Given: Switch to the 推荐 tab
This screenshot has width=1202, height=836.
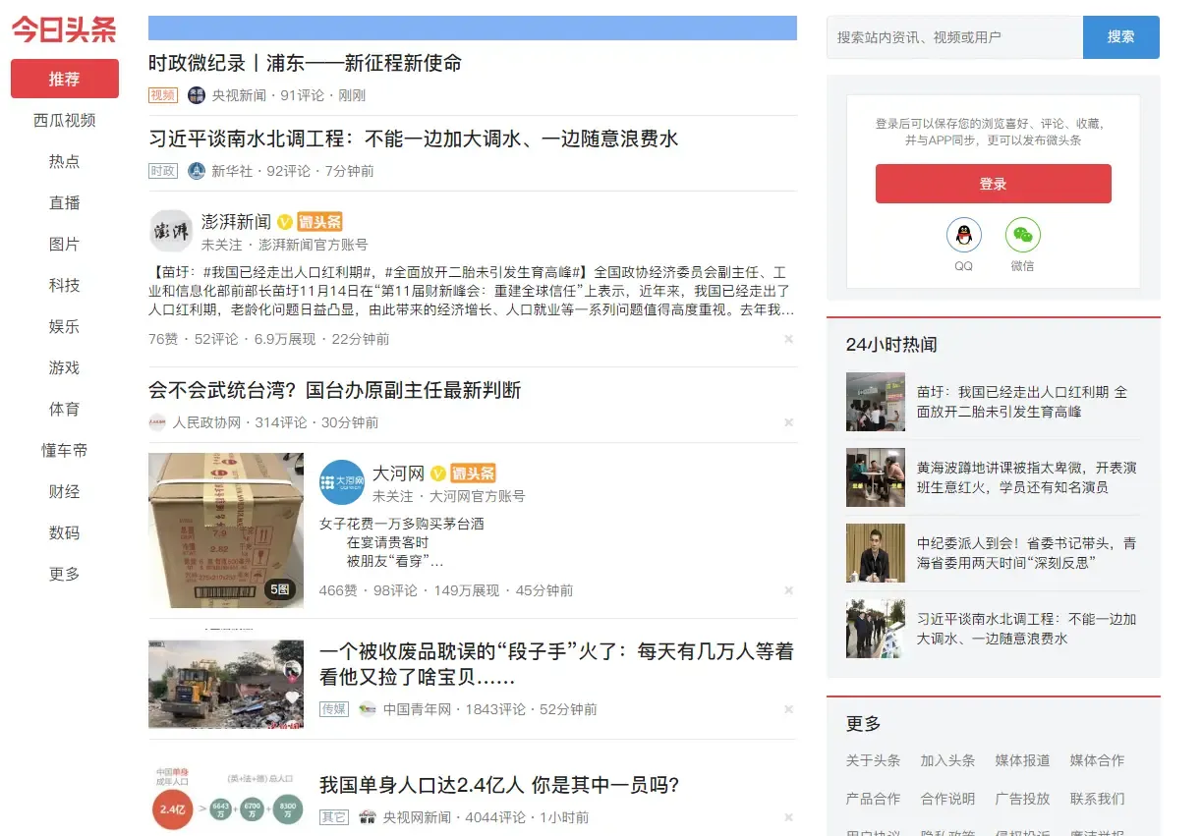Looking at the screenshot, I should coord(64,79).
